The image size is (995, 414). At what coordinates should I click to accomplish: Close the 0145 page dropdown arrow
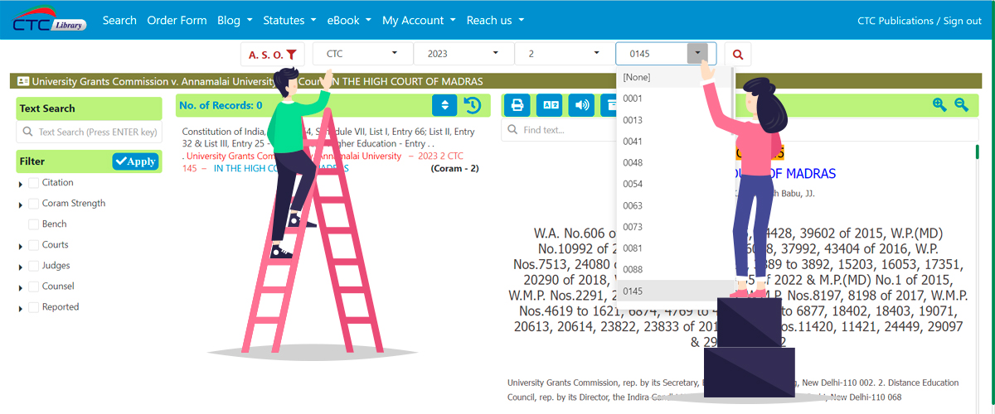[x=698, y=54]
